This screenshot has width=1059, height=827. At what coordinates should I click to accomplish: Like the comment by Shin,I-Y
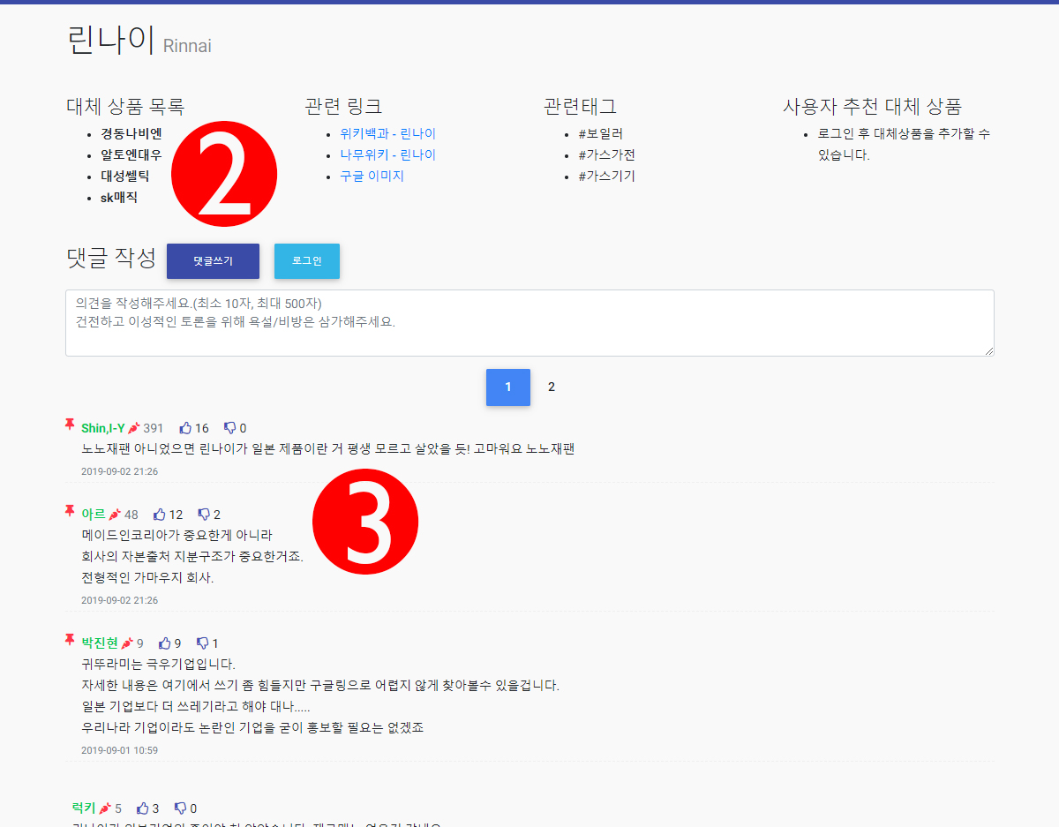185,428
